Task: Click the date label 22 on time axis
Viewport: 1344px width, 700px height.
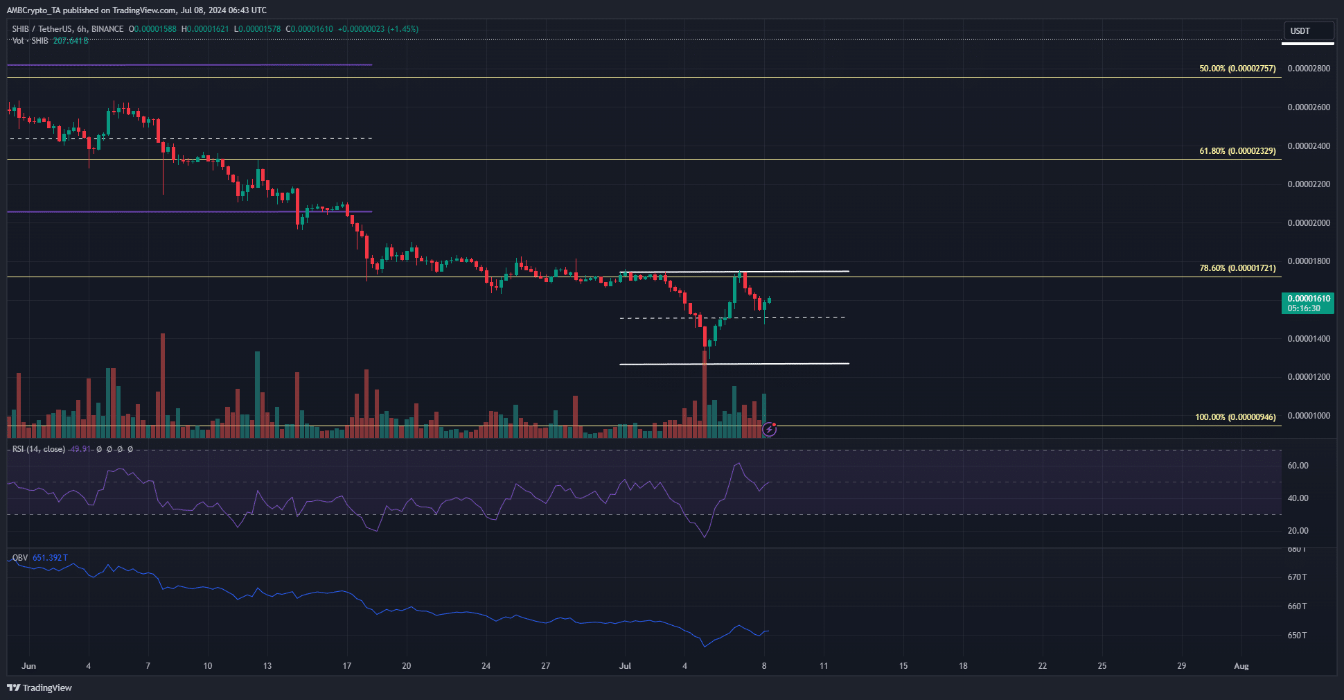Action: (x=1043, y=666)
